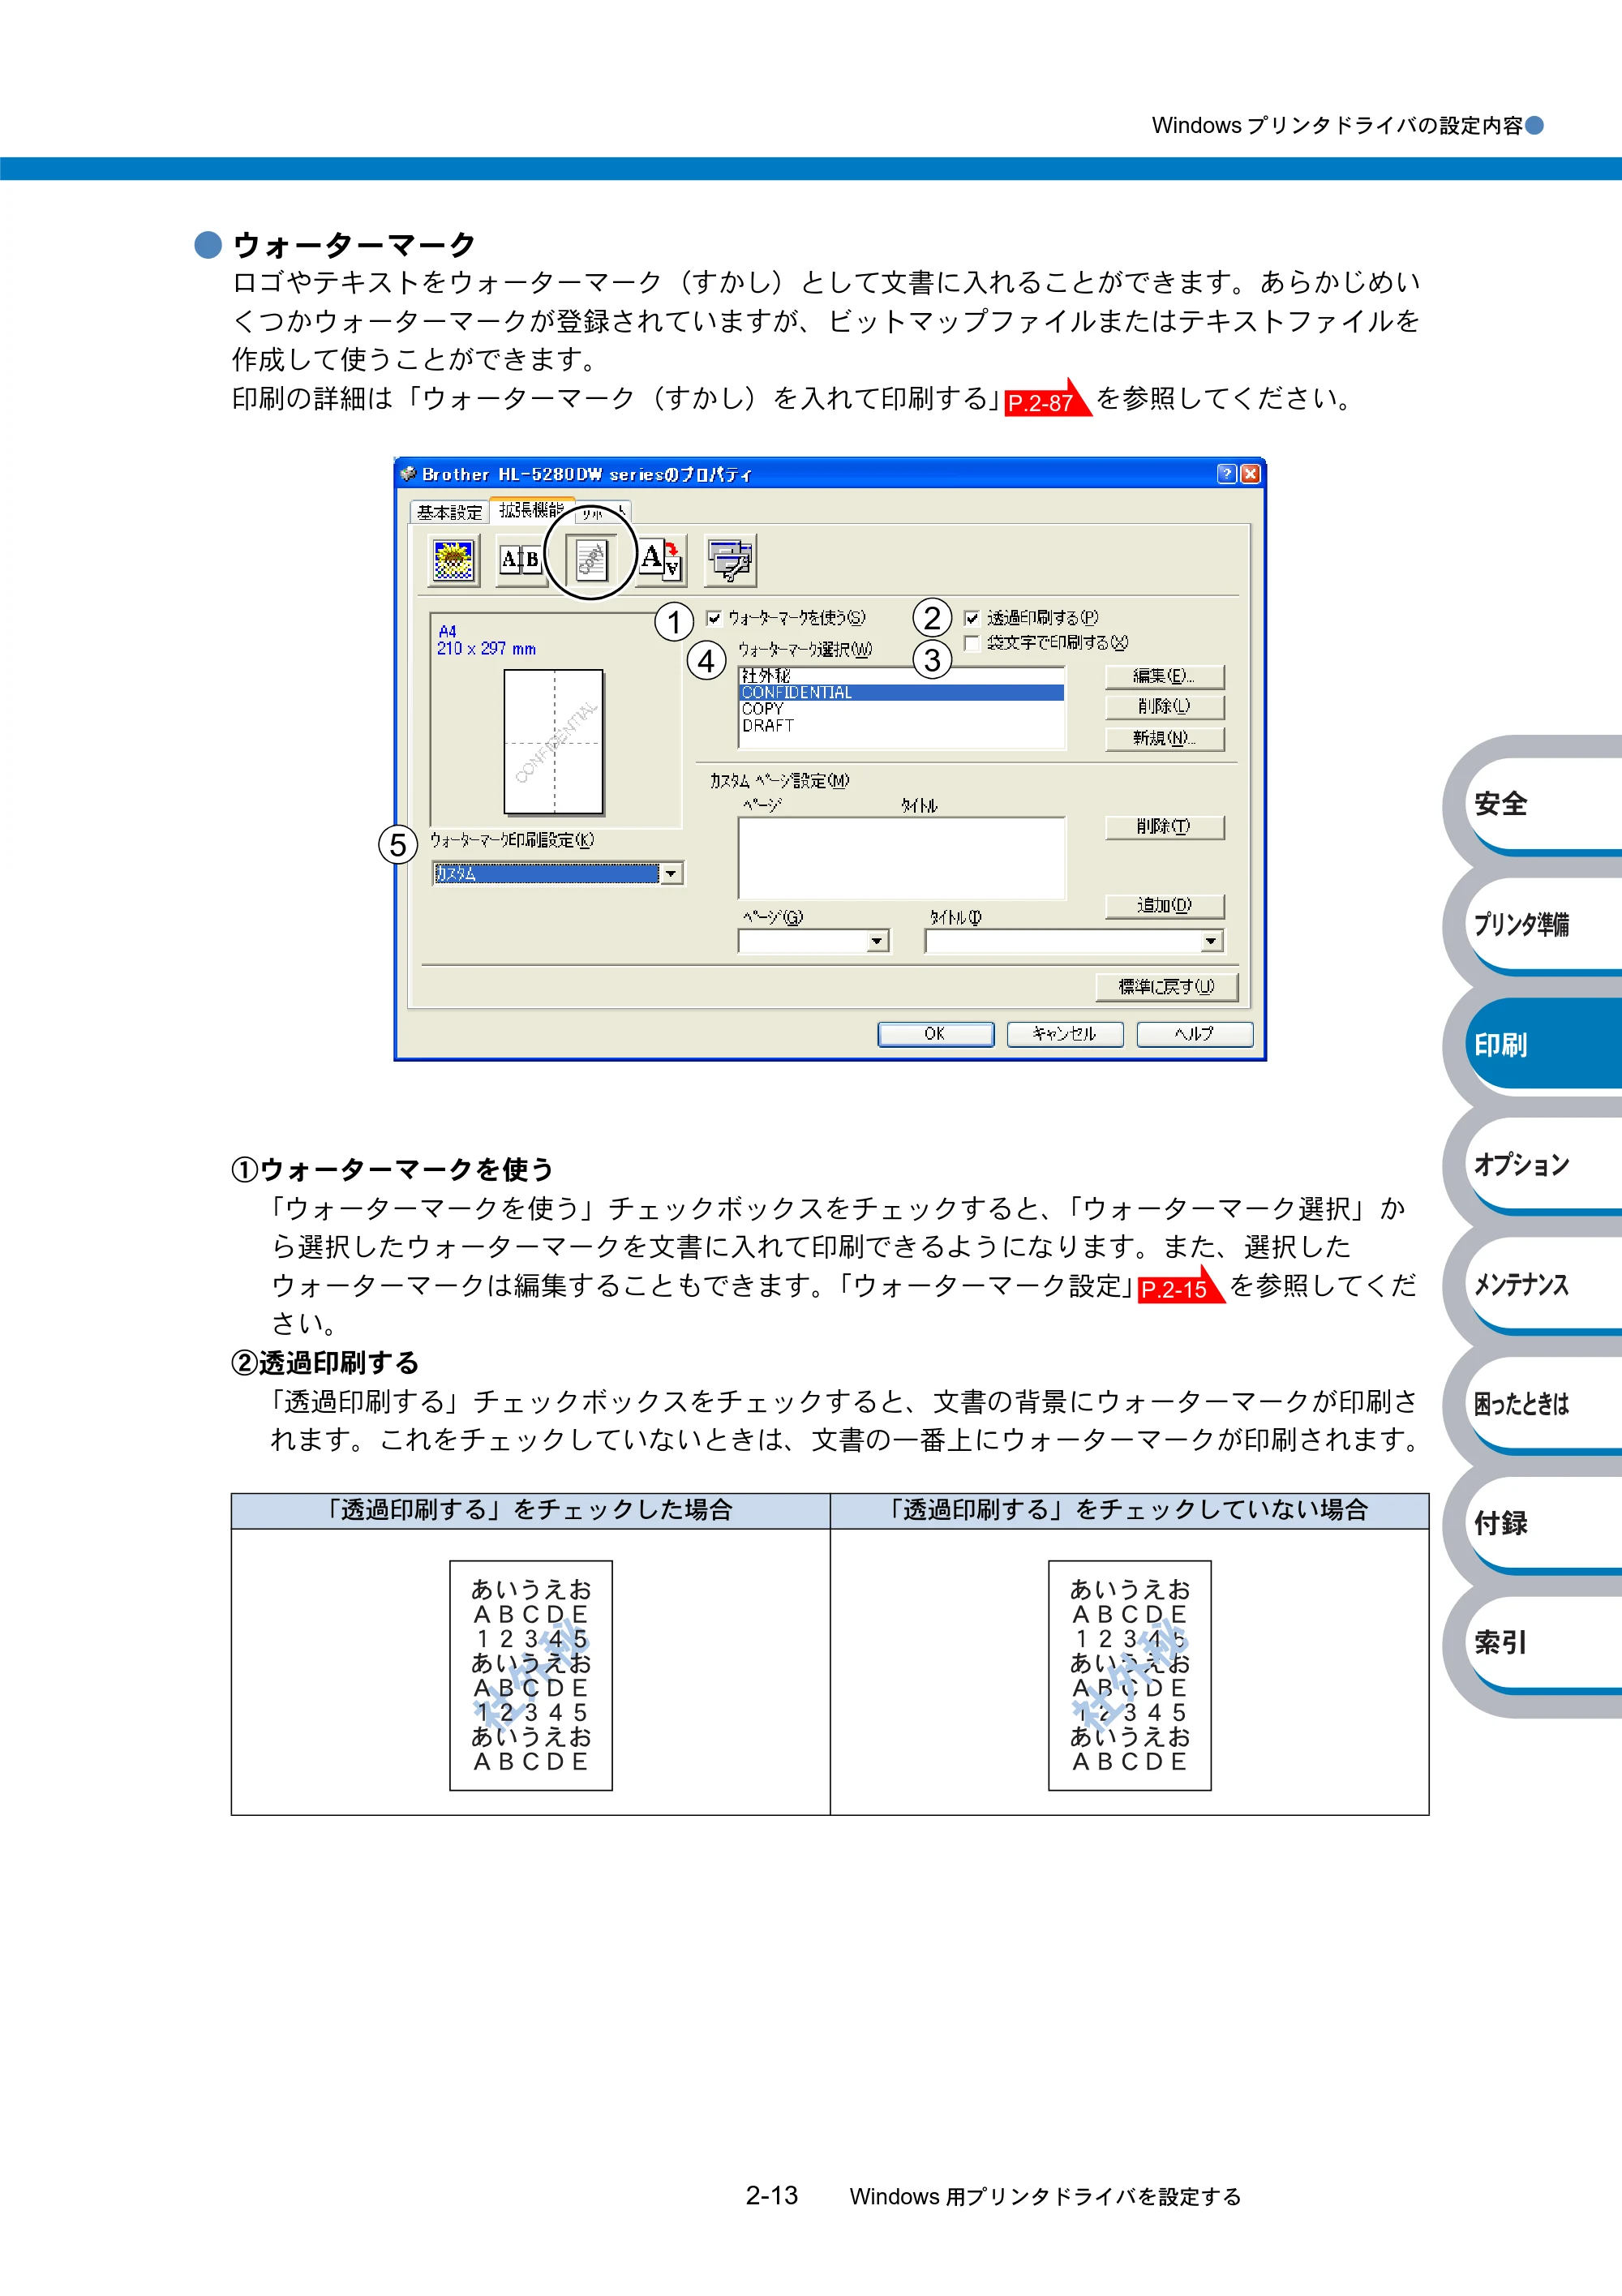This screenshot has width=1622, height=2296.
Task: Open the device options wrench icon
Action: 730,559
